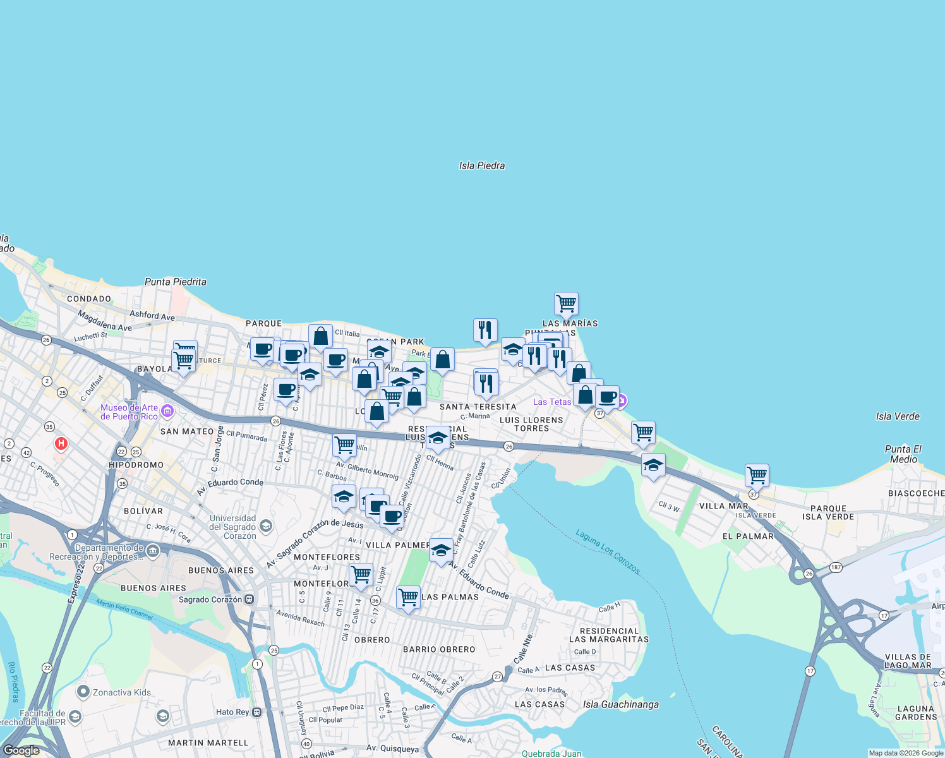Select the PARQUE ISLA VERDE label

[828, 512]
